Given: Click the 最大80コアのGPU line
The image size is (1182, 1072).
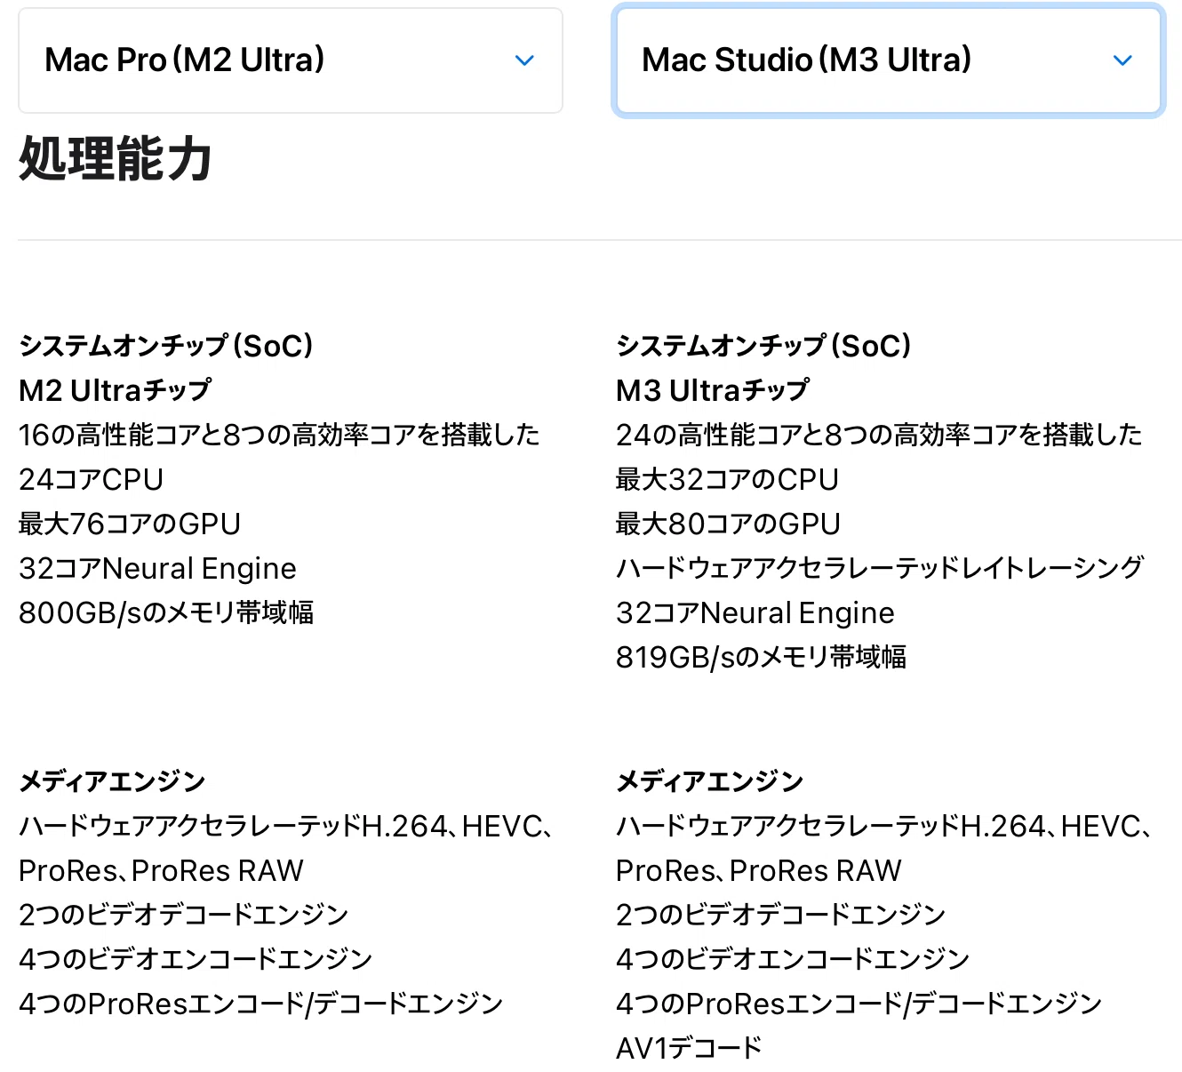Looking at the screenshot, I should [728, 524].
